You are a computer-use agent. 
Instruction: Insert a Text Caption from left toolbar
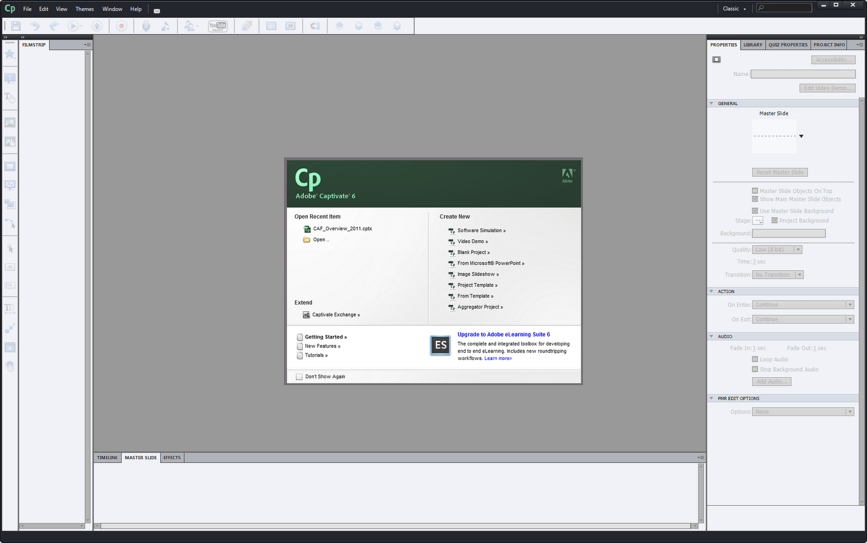[x=10, y=78]
